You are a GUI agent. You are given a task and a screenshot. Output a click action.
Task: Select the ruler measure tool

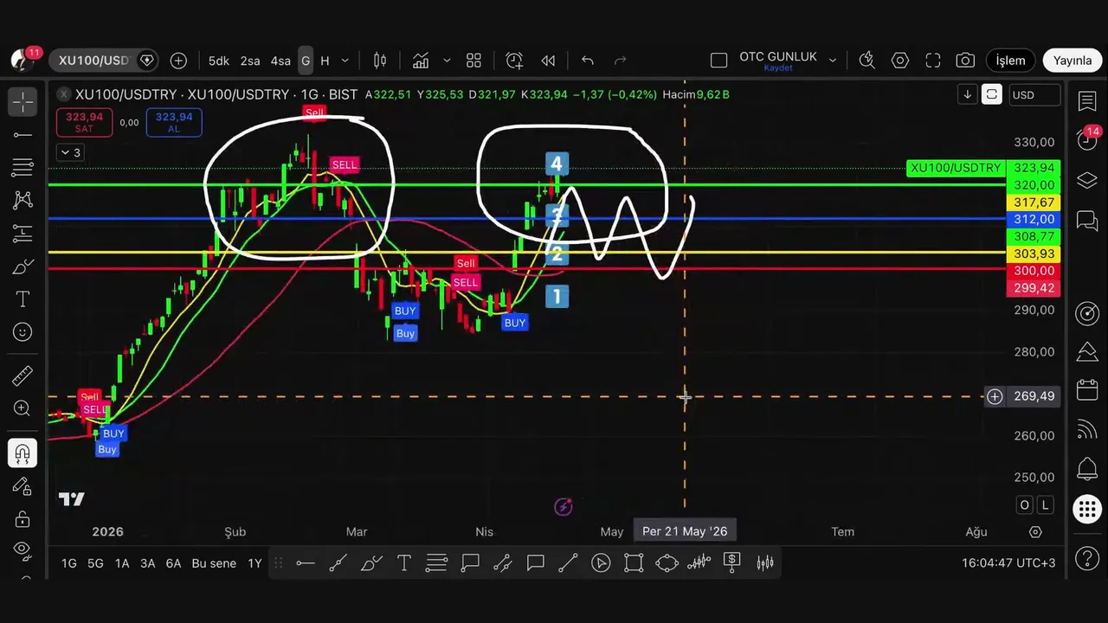[x=23, y=376]
